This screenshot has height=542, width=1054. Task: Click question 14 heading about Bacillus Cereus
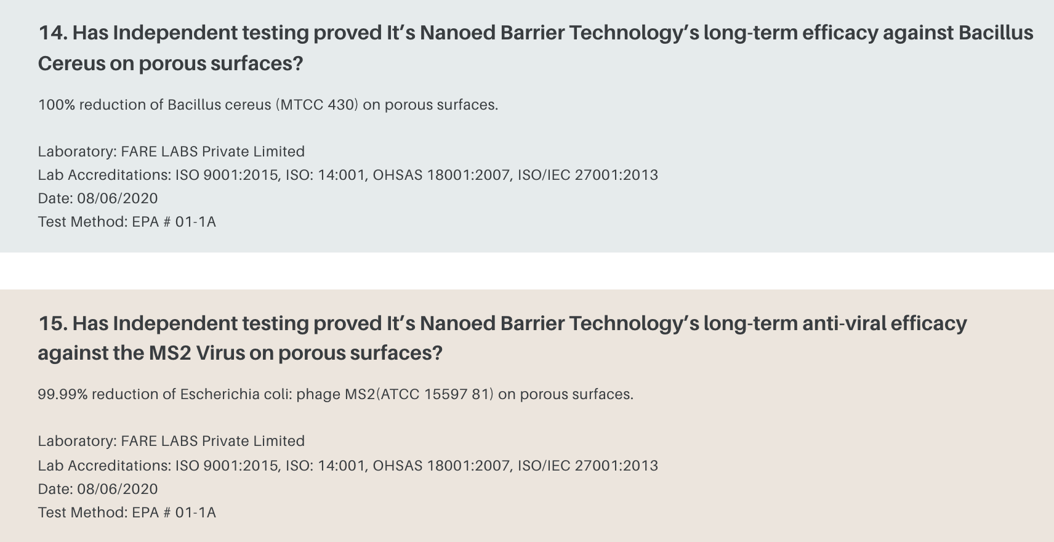click(x=536, y=47)
